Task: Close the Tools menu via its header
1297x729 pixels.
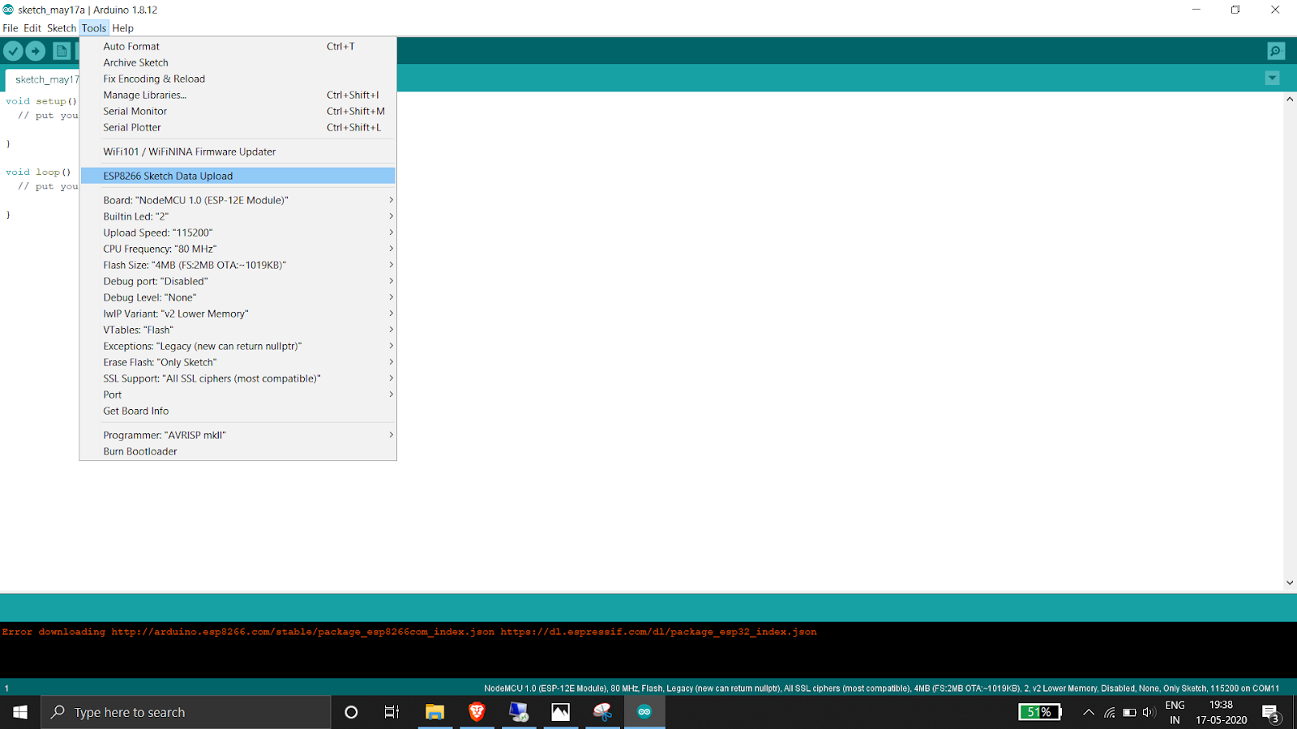Action: click(x=94, y=28)
